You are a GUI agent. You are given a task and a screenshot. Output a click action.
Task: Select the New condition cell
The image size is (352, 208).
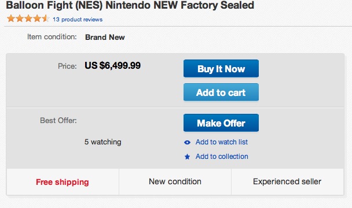coord(175,182)
